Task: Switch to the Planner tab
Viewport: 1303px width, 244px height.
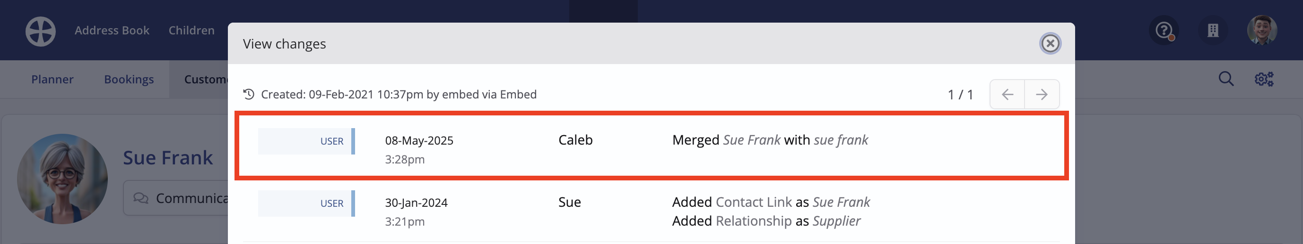Action: [x=52, y=79]
